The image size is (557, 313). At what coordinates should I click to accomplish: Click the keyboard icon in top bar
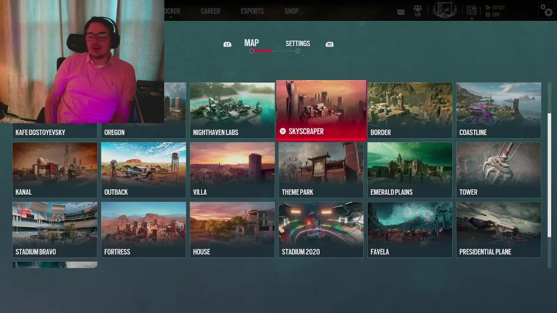(x=401, y=12)
